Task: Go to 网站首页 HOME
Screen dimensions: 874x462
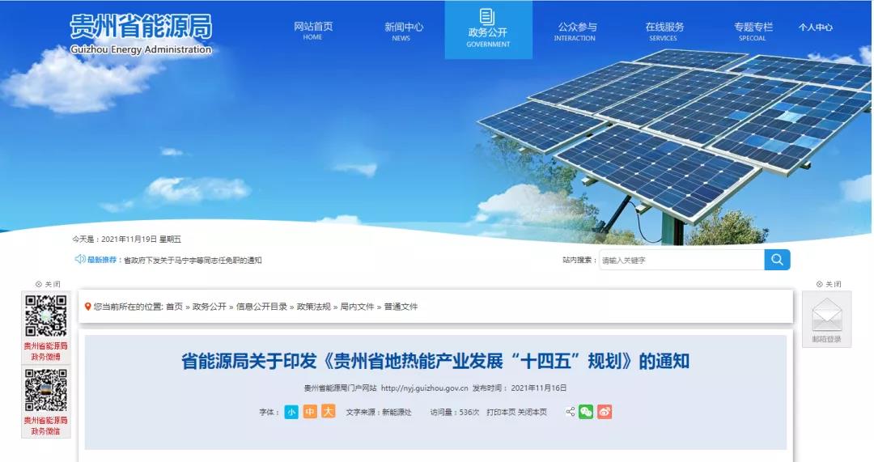Action: point(312,31)
